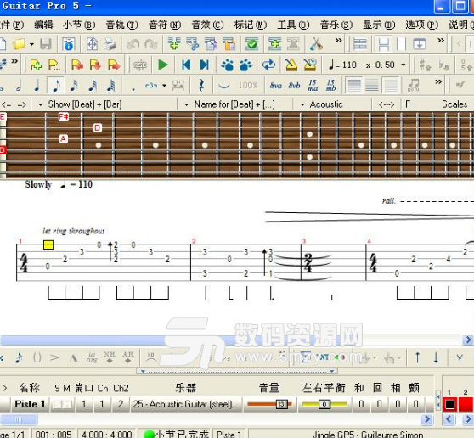
Task: Select the eighth note duration
Action: click(56, 86)
